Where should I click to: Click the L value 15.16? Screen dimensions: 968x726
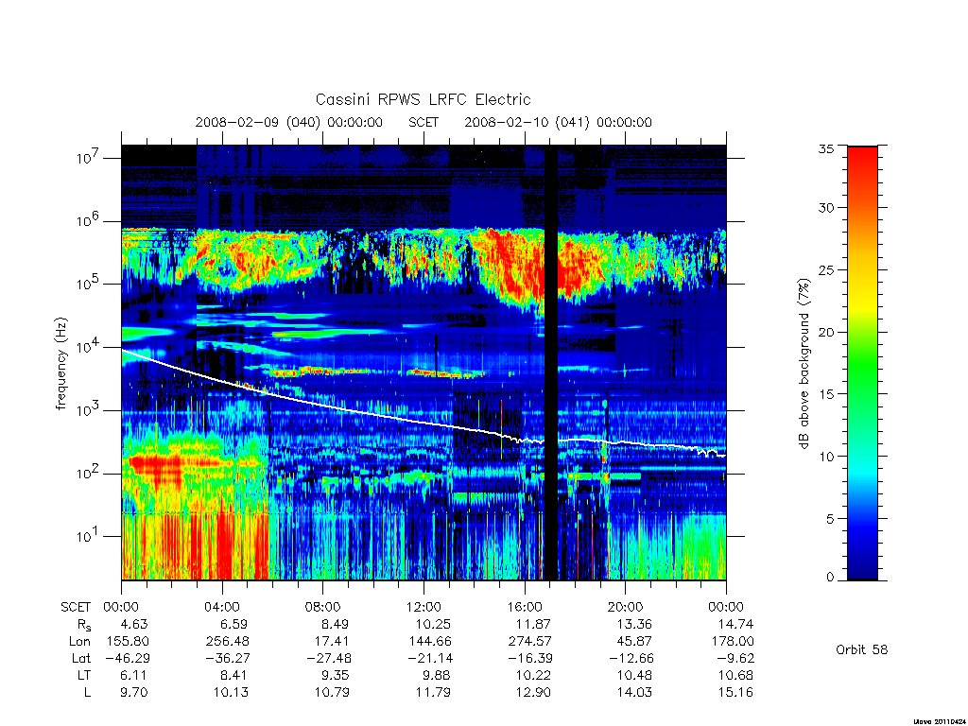(x=735, y=692)
